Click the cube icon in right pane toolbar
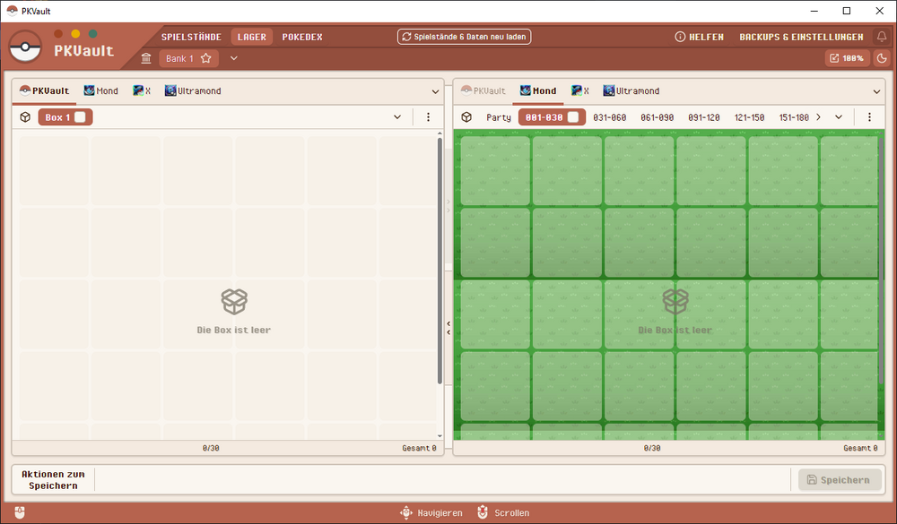Viewport: 897px width, 524px height. pyautogui.click(x=466, y=117)
